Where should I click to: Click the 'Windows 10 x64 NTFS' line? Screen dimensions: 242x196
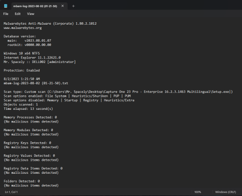click(22, 53)
